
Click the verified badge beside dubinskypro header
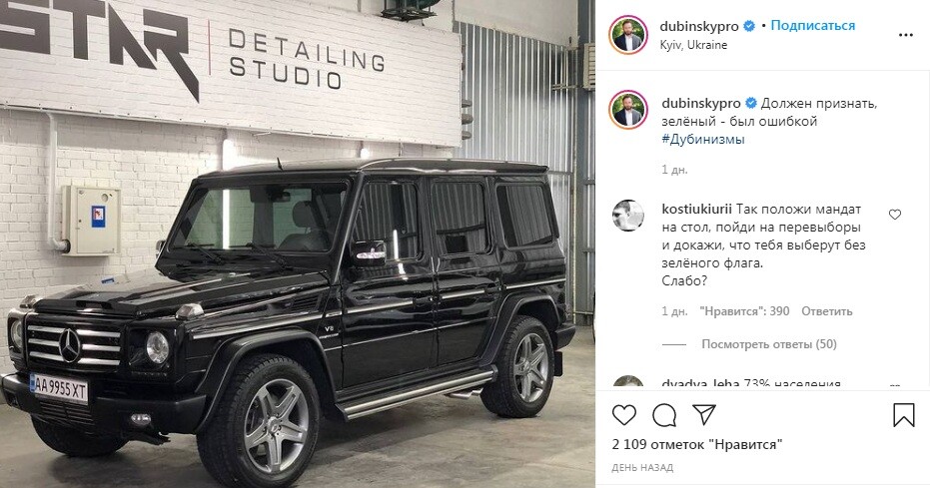click(749, 26)
